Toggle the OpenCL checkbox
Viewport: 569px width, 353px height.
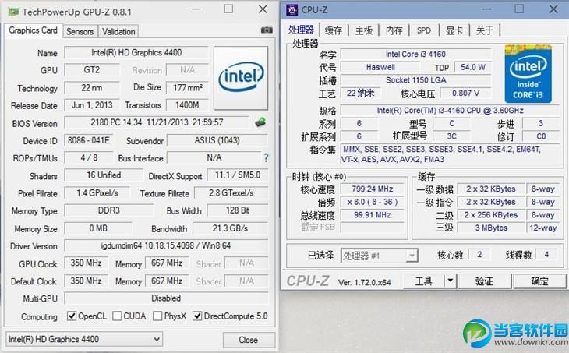pos(72,316)
